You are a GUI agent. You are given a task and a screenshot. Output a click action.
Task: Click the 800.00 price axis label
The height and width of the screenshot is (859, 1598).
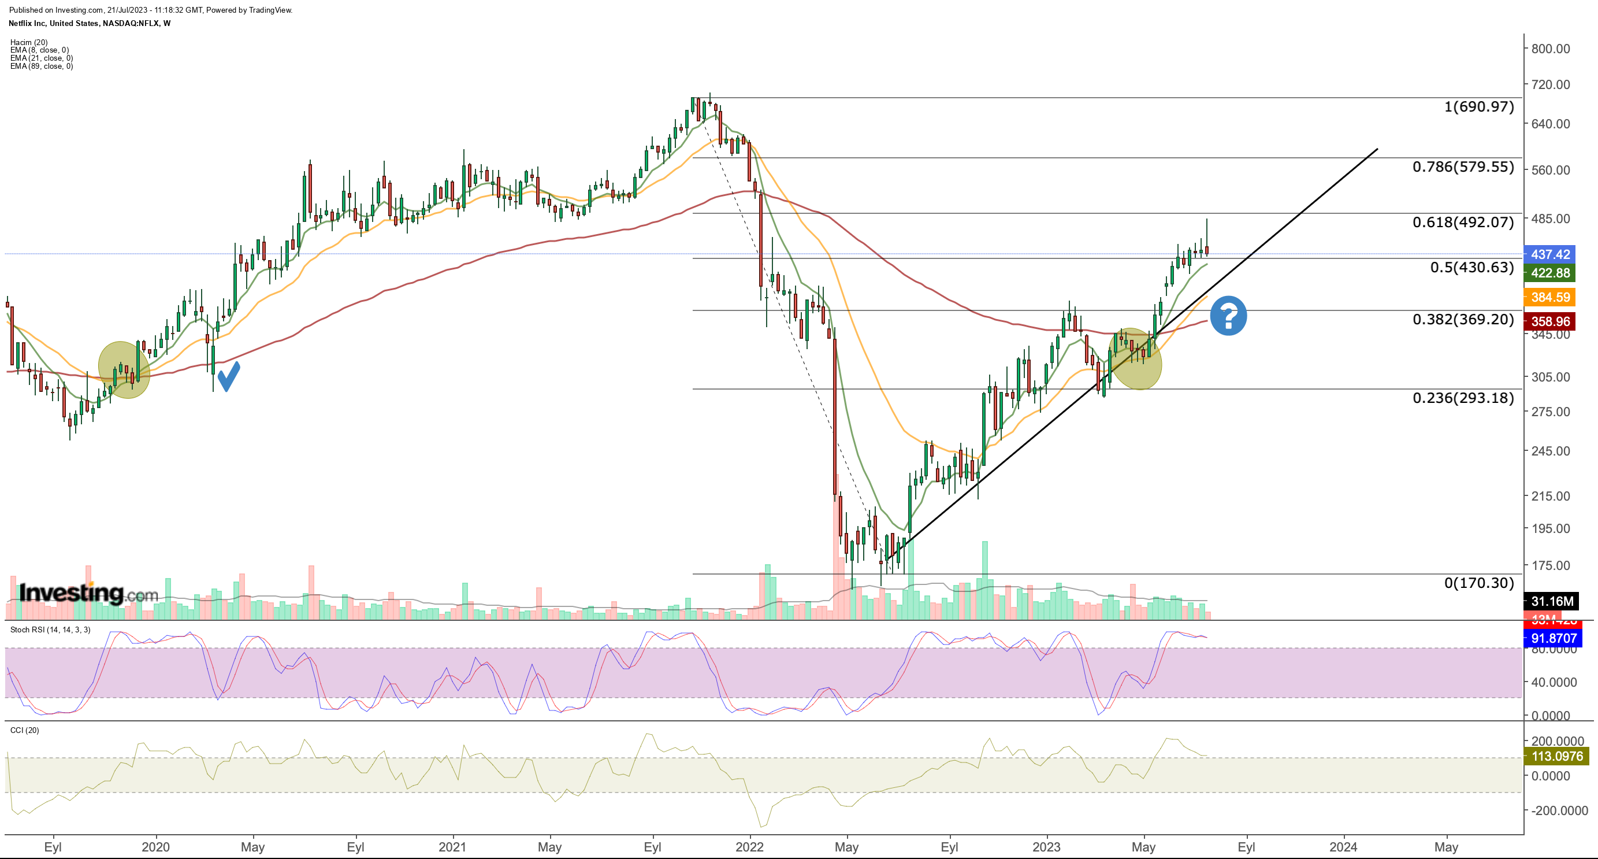click(1550, 49)
